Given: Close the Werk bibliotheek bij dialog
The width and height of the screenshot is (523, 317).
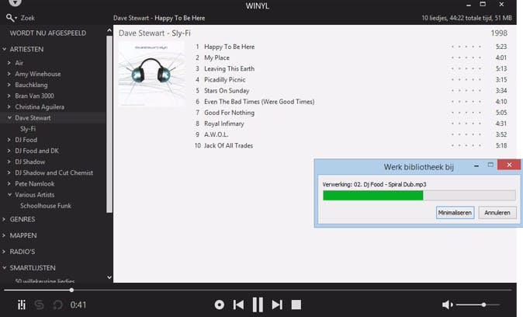Looking at the screenshot, I should click(509, 165).
